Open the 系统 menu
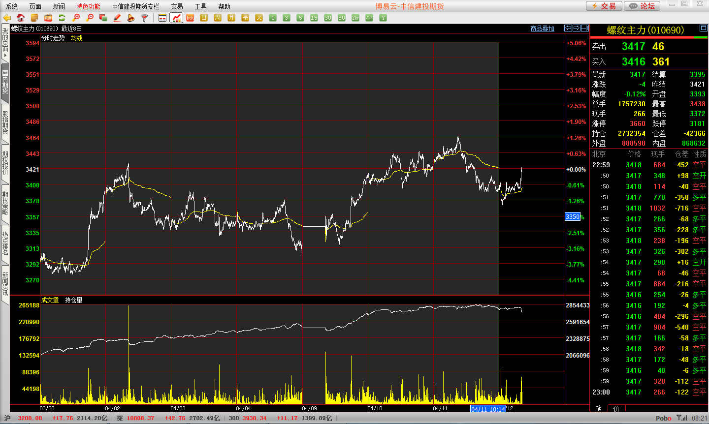This screenshot has height=424, width=709. point(12,6)
